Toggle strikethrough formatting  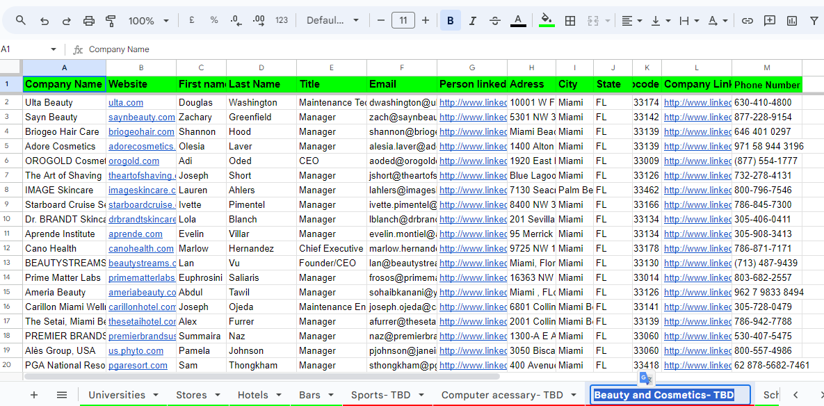coord(495,21)
